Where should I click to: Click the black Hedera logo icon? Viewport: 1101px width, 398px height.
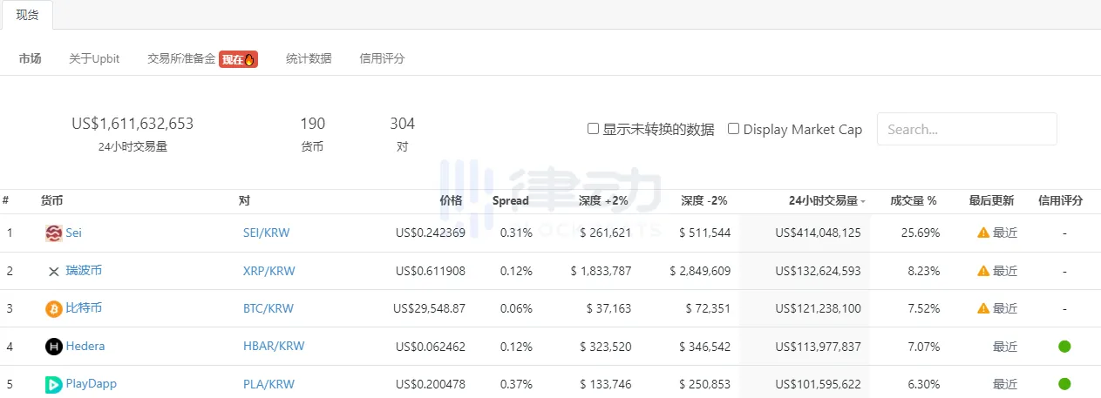(x=54, y=347)
